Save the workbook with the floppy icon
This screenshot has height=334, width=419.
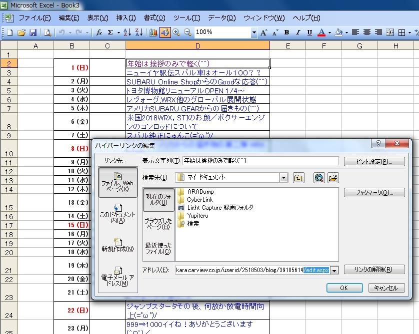pyautogui.click(x=33, y=32)
